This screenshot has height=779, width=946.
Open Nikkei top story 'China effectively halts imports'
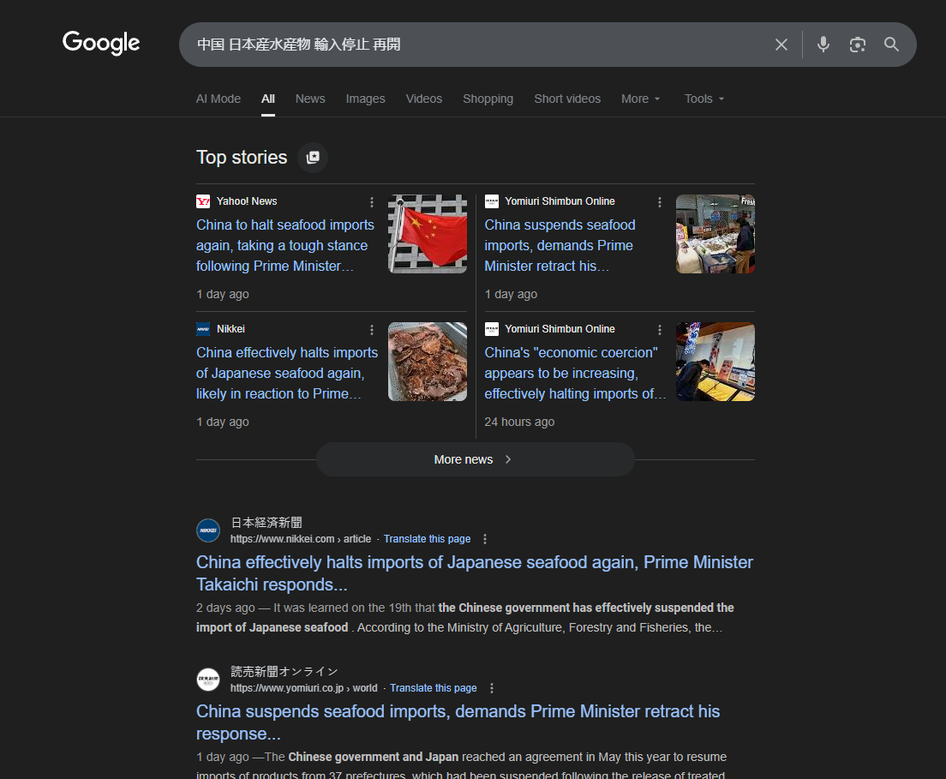pos(287,373)
